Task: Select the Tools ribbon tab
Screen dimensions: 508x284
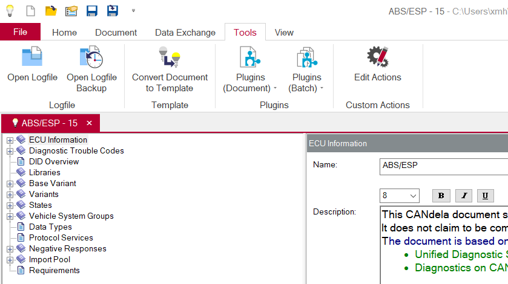Action: coord(245,33)
